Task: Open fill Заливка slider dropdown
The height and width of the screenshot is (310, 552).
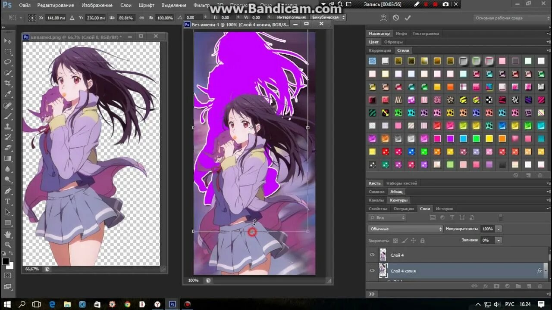Action: pos(499,240)
